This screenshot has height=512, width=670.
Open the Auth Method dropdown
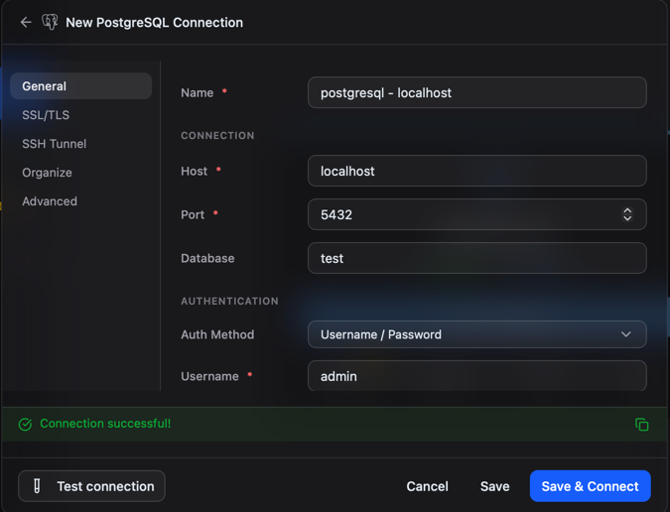[x=476, y=334]
